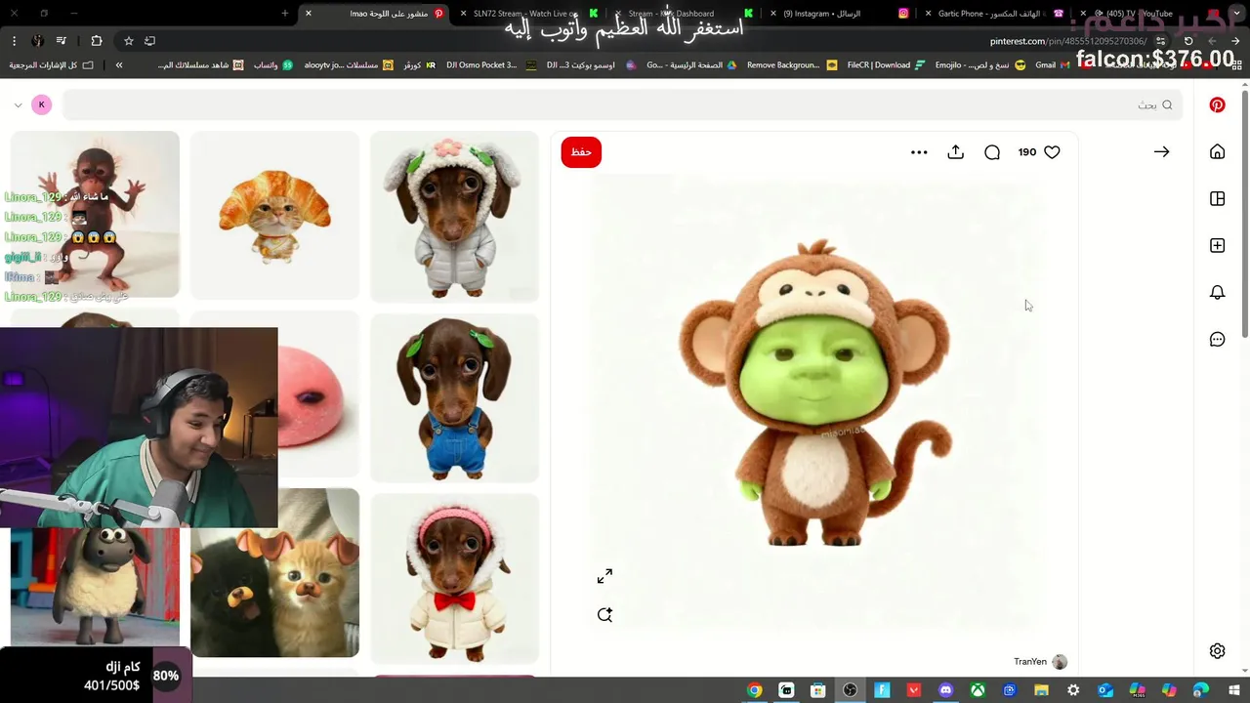Open the Gmail bookmark
Viewport: 1250px width, 703px height.
pyautogui.click(x=1053, y=65)
